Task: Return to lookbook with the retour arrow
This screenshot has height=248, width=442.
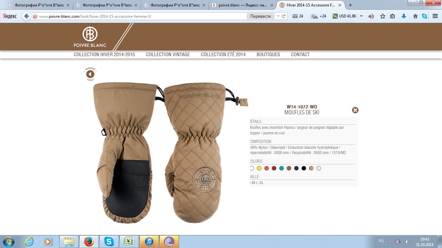Action: [x=90, y=74]
